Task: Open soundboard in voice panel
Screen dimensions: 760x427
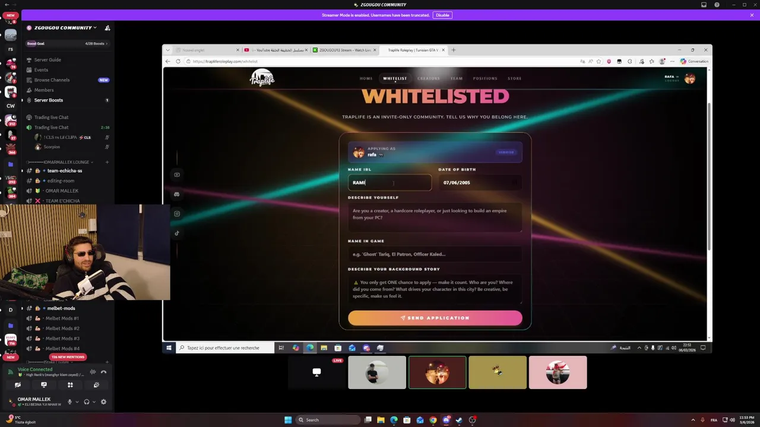Action: pyautogui.click(x=96, y=385)
